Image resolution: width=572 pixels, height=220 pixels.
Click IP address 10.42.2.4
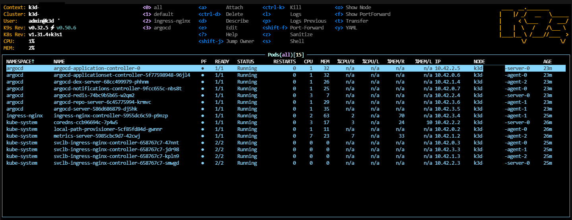point(448,95)
